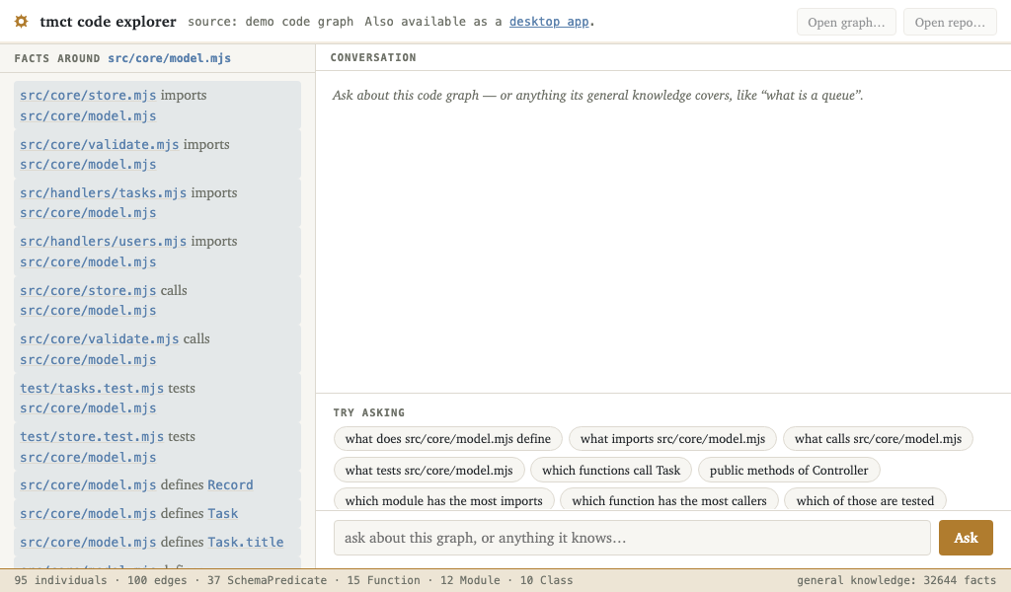Click the CONVERSATION panel heading
The image size is (1011, 592).
373,57
